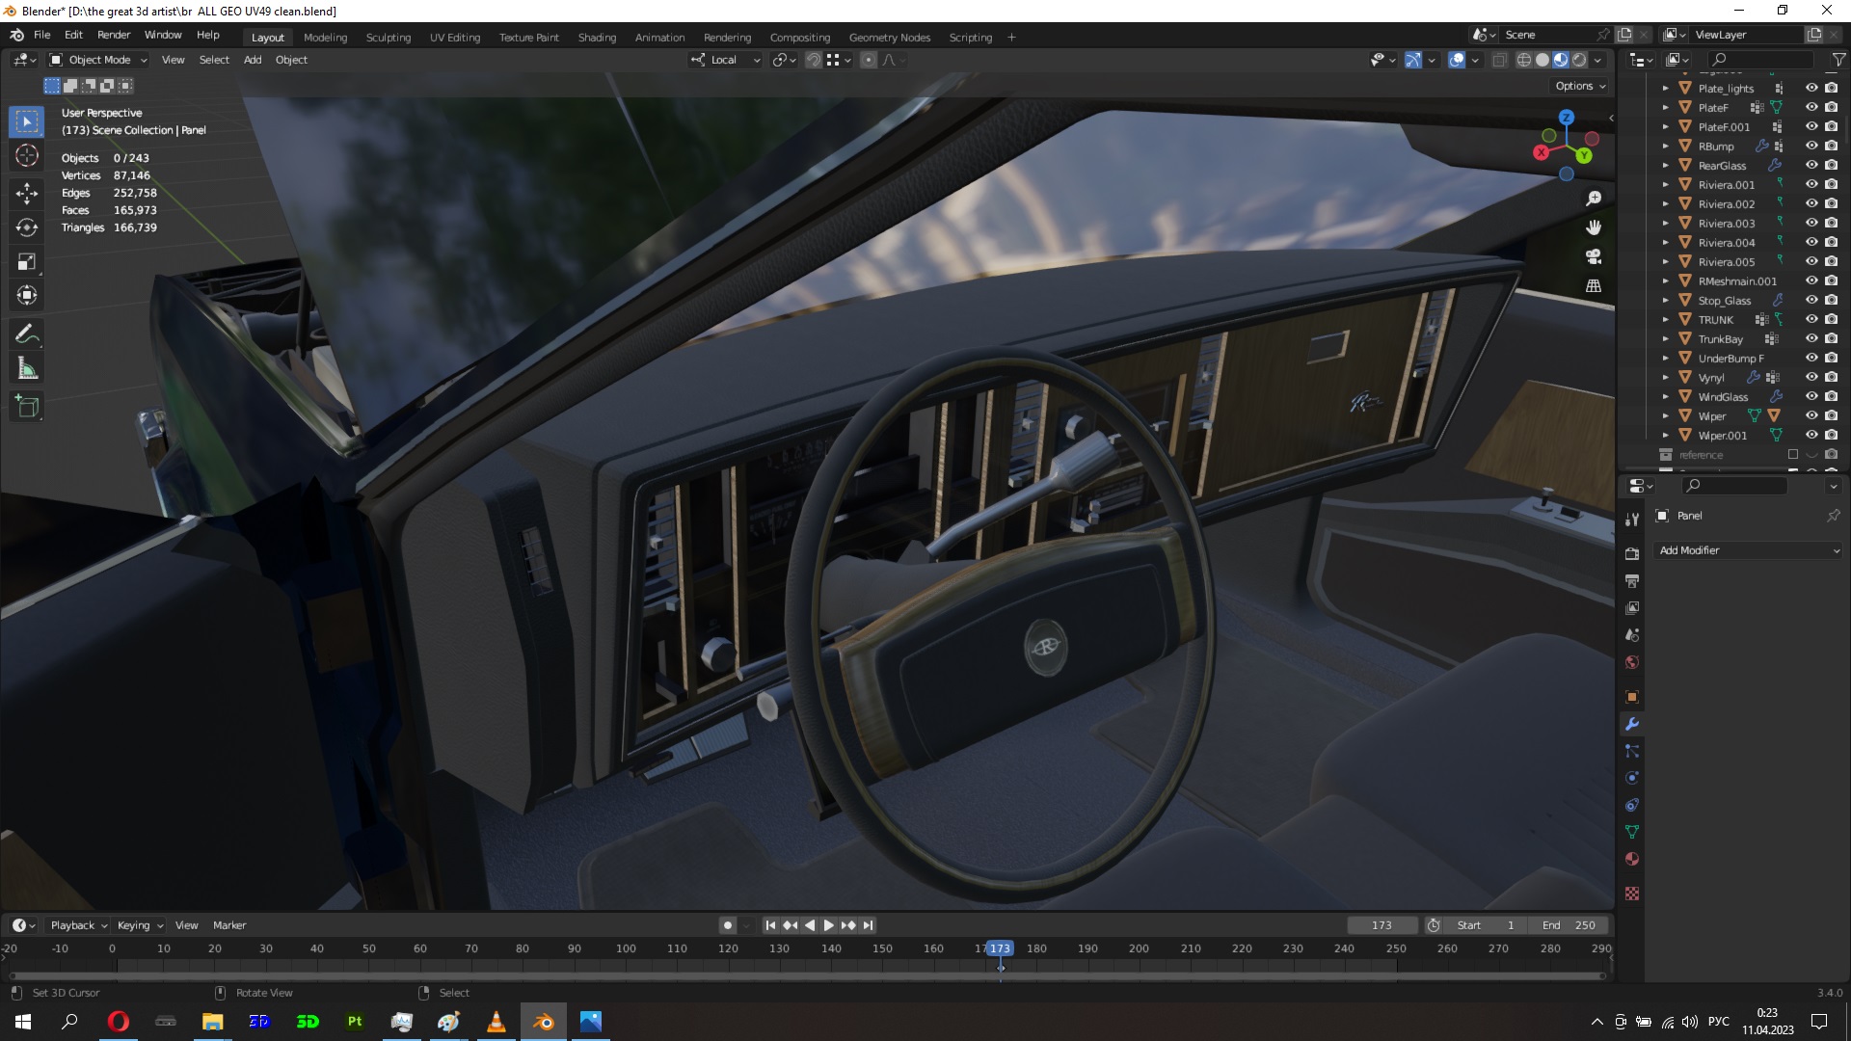
Task: Open the Render menu
Action: [114, 35]
